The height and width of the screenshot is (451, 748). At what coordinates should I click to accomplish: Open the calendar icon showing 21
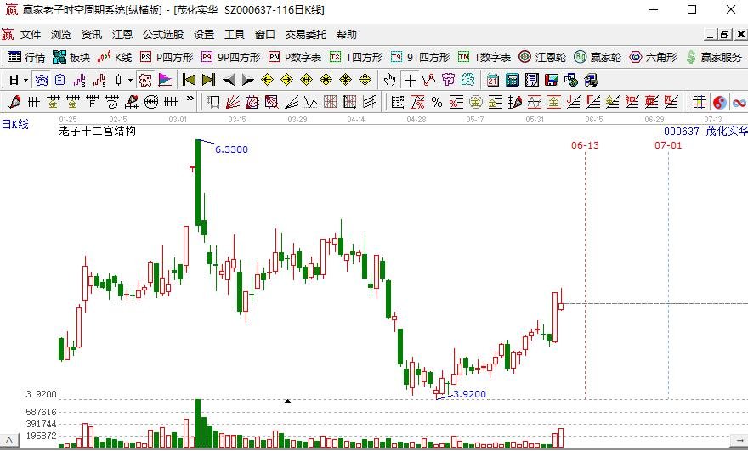pyautogui.click(x=493, y=80)
